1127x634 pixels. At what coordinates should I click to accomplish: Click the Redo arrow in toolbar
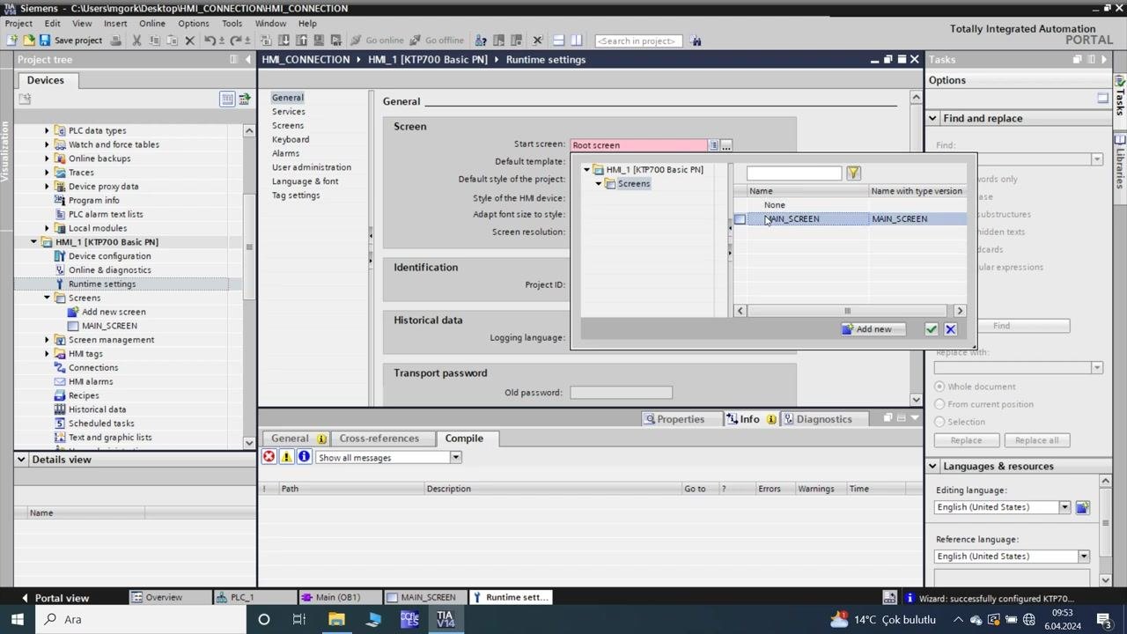tap(236, 41)
